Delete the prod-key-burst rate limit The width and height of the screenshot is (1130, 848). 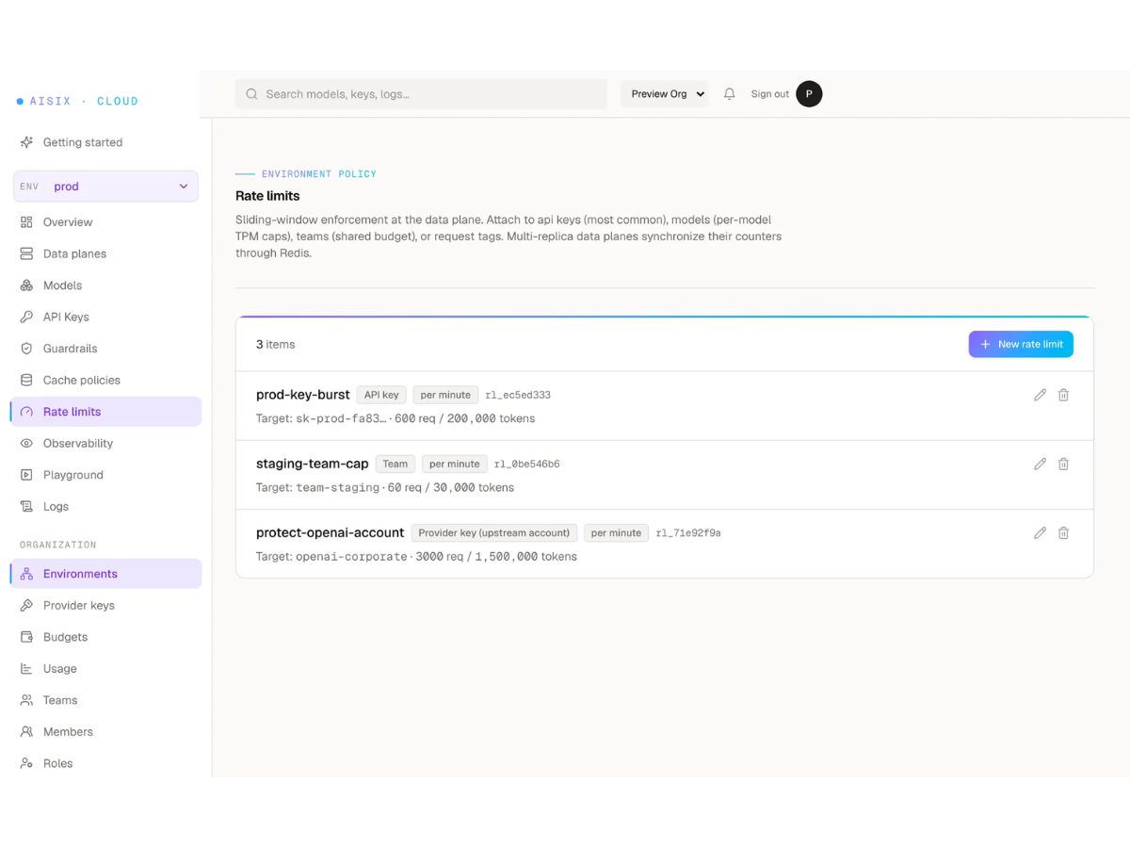(1063, 395)
